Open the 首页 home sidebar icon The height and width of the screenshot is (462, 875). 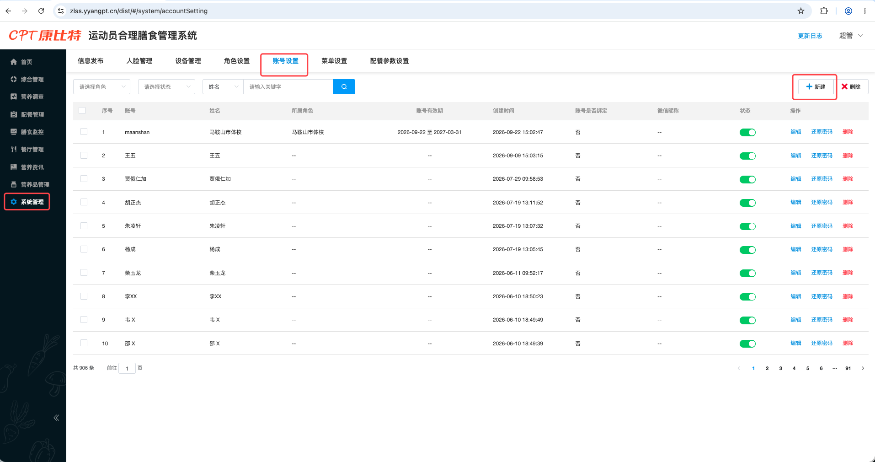[x=14, y=62]
